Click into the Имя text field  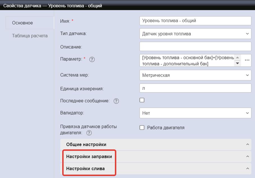click(195, 21)
